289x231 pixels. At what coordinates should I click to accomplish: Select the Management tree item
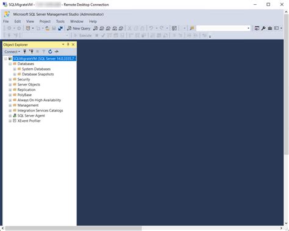[x=28, y=105]
